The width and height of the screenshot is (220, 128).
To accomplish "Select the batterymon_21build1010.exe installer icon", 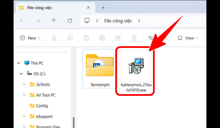I will pyautogui.click(x=136, y=66).
